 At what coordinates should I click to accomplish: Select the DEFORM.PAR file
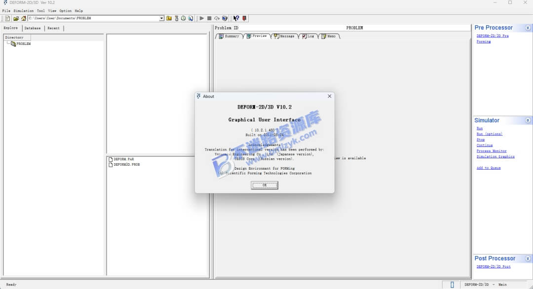[121, 159]
